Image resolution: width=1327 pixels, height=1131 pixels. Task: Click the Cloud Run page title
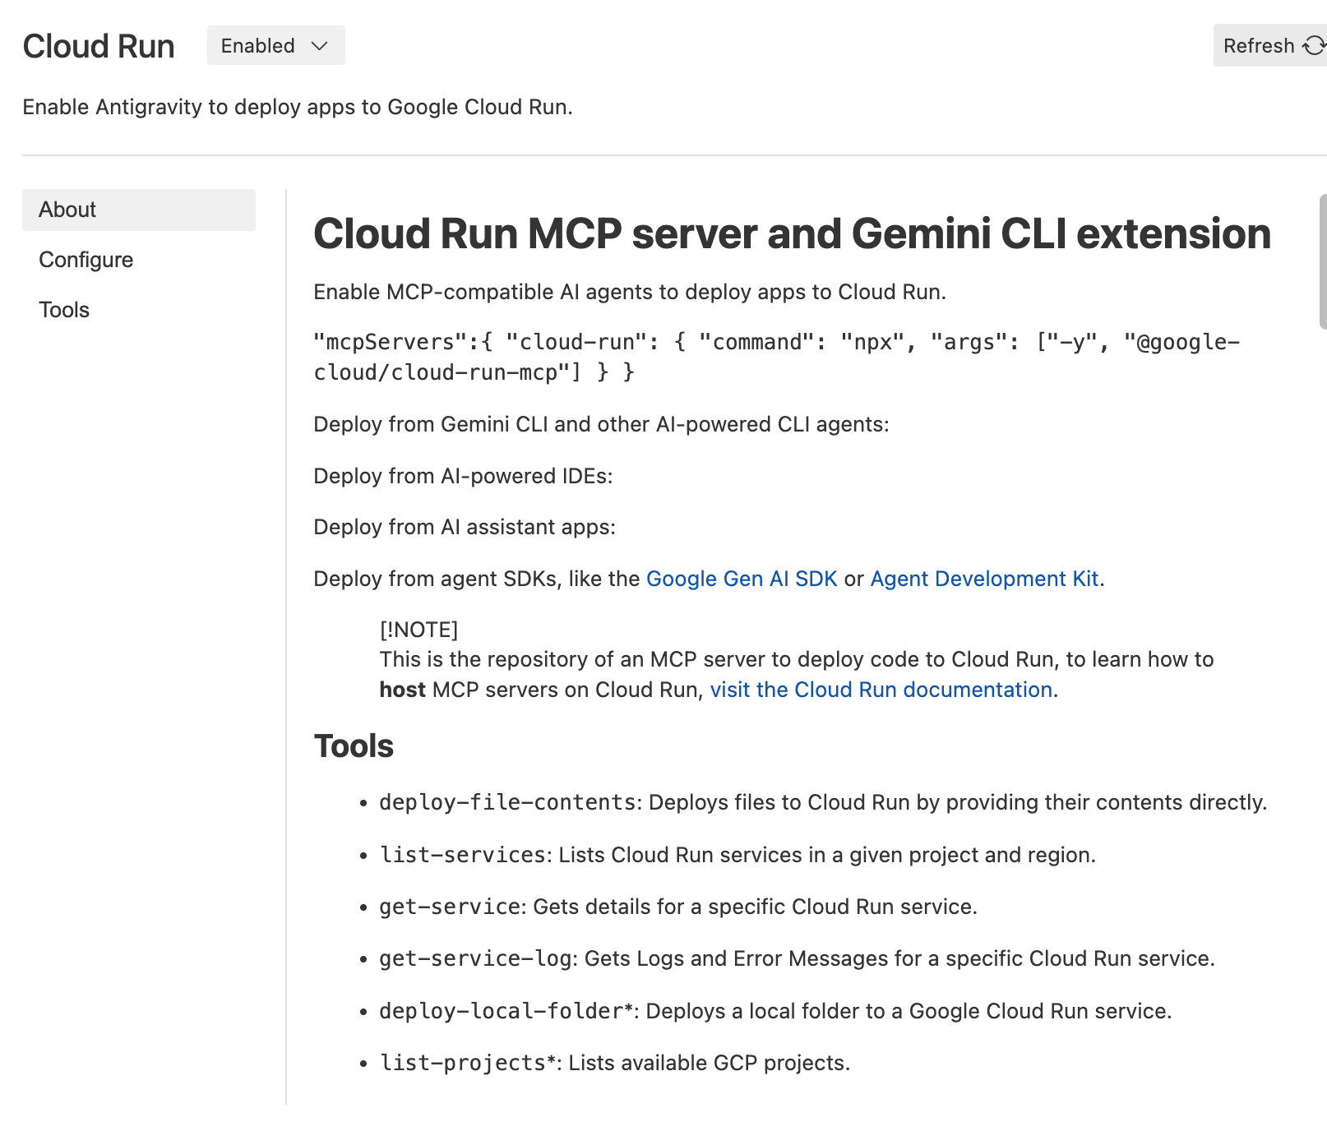99,47
